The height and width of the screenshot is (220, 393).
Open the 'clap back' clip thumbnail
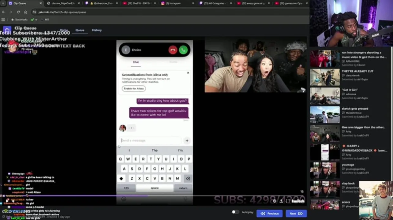325,189
